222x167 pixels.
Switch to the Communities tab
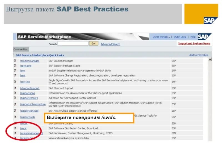[21, 49]
